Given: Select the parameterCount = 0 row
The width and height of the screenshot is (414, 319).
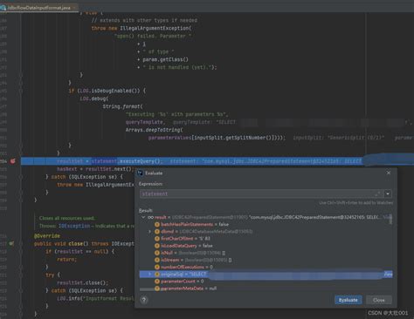Looking at the screenshot, I should (266, 282).
